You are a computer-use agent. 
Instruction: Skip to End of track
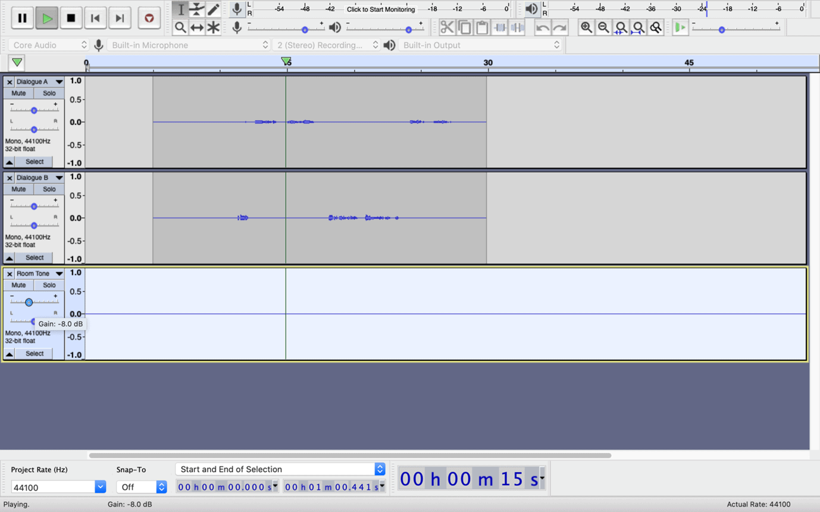click(x=120, y=18)
